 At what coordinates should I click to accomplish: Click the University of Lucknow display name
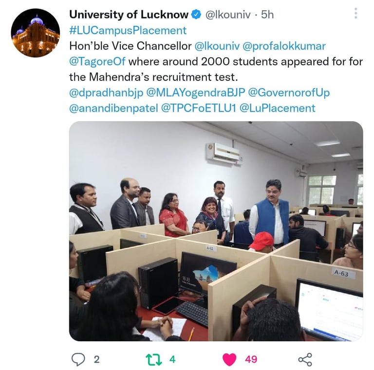pos(129,15)
